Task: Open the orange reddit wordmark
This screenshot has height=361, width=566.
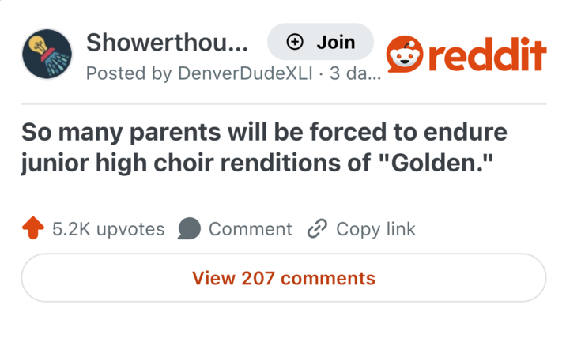Action: pos(466,55)
